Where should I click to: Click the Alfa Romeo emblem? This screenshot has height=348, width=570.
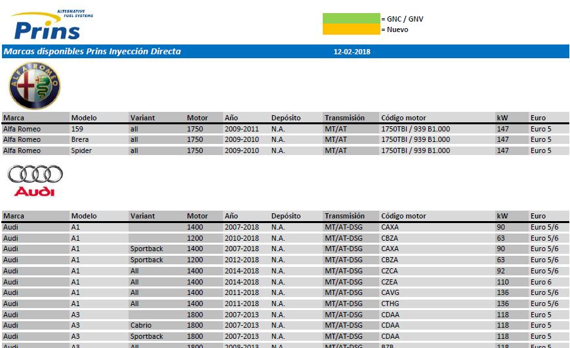[x=34, y=86]
